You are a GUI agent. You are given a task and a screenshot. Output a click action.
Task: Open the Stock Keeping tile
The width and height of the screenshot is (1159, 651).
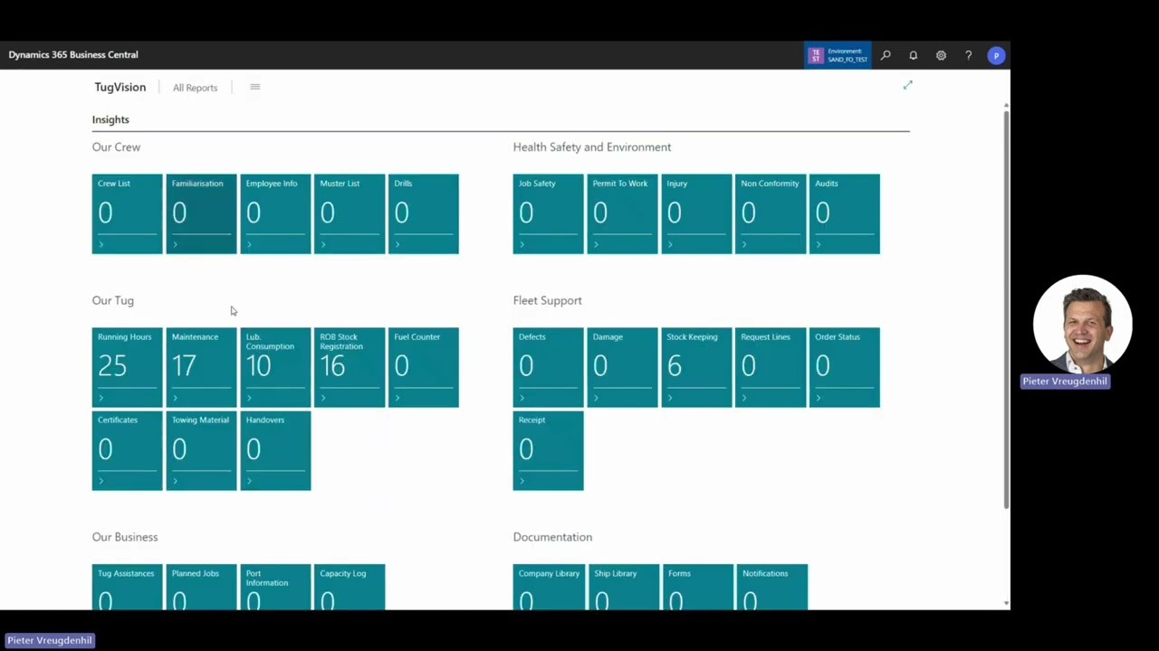click(x=696, y=367)
